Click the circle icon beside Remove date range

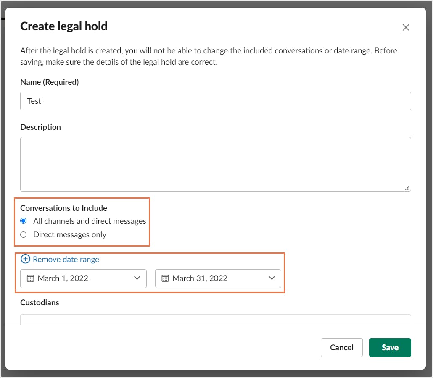coord(26,259)
